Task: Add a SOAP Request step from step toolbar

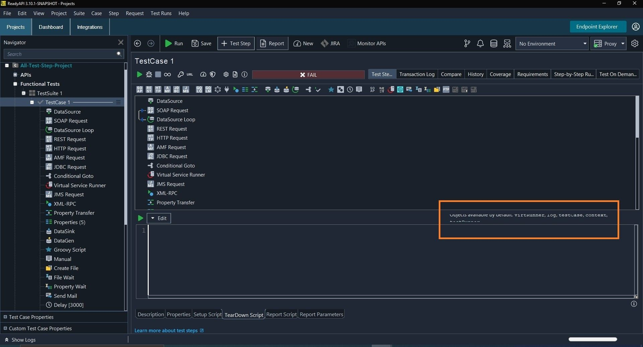Action: pyautogui.click(x=139, y=90)
